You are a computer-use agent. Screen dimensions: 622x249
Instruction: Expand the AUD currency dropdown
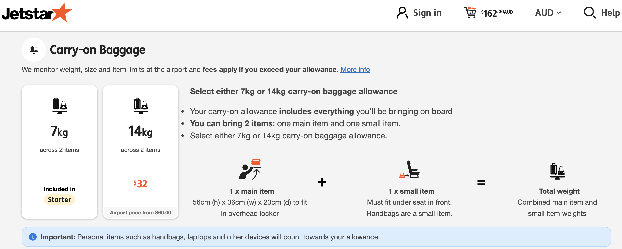548,13
